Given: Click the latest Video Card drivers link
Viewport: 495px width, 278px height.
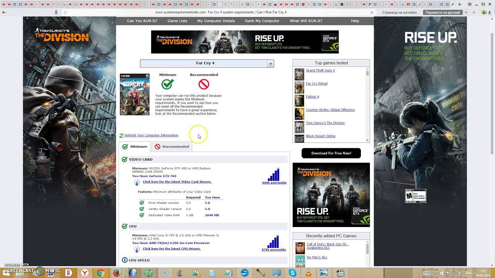Looking at the screenshot, I should pyautogui.click(x=177, y=182).
